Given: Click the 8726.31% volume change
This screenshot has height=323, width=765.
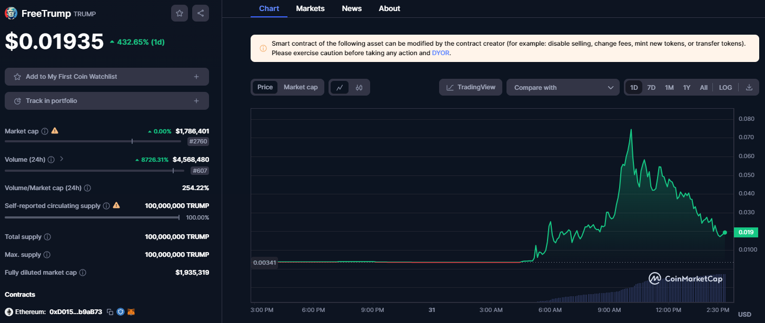Looking at the screenshot, I should click(x=152, y=160).
